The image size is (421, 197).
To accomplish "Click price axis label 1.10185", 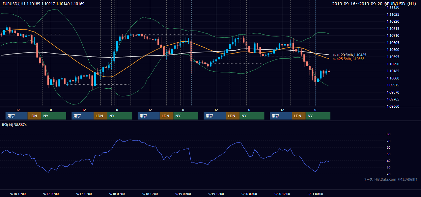I will click(x=393, y=71).
